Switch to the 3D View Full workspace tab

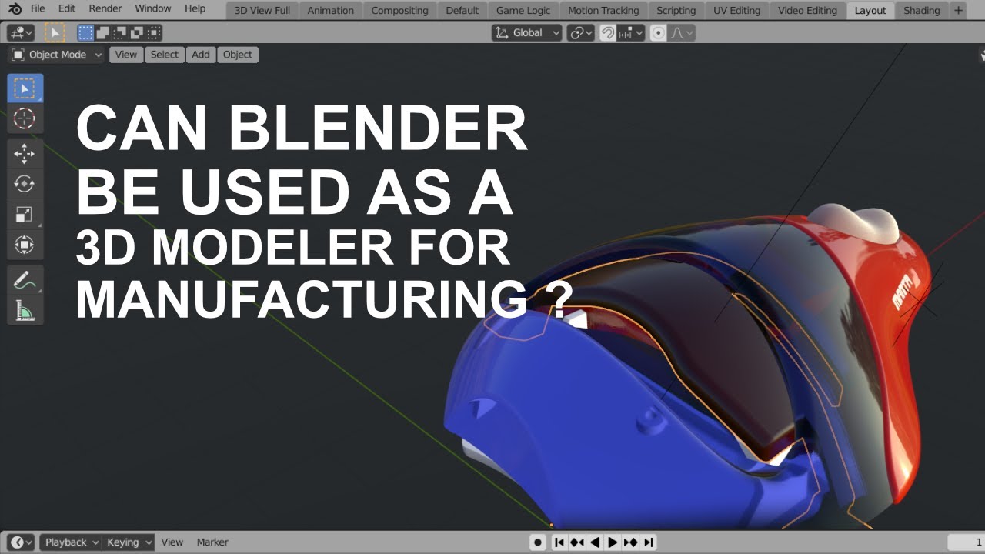click(x=262, y=11)
